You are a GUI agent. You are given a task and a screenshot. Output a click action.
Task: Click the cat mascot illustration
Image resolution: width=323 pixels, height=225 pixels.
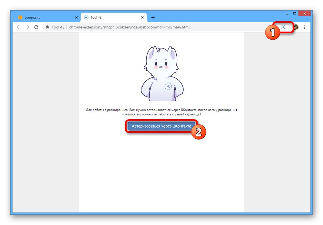(x=162, y=73)
